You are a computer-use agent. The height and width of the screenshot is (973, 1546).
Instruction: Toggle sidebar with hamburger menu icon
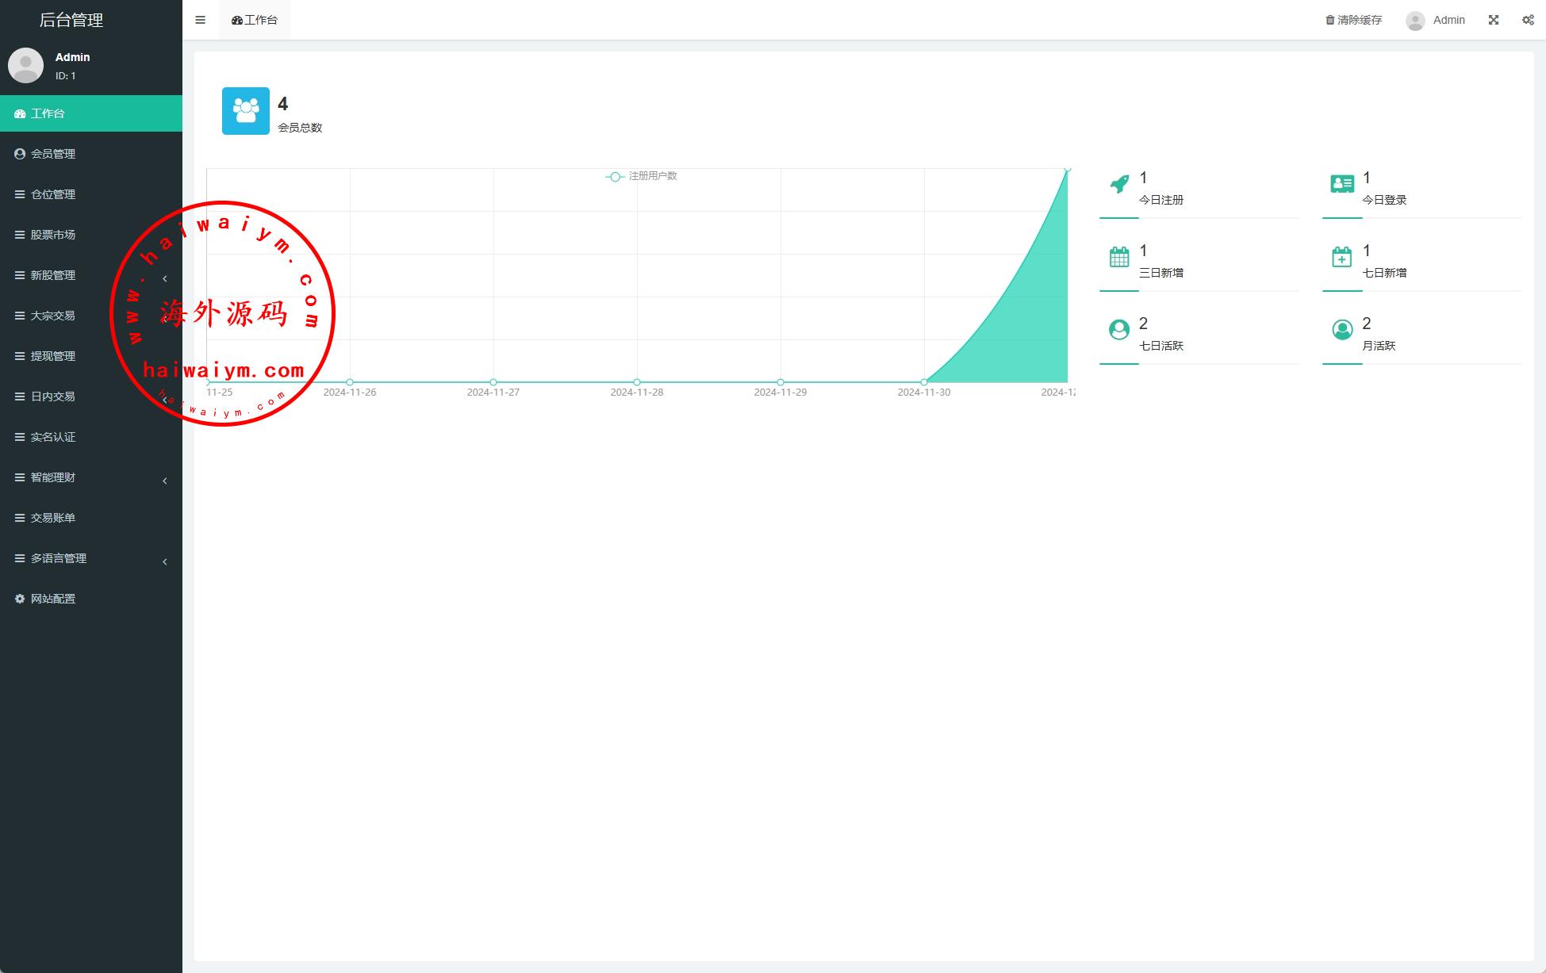click(200, 20)
